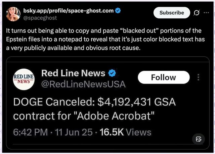215x154 pixels.
Task: Click the Grok slash-circle icon
Action: [197, 13]
